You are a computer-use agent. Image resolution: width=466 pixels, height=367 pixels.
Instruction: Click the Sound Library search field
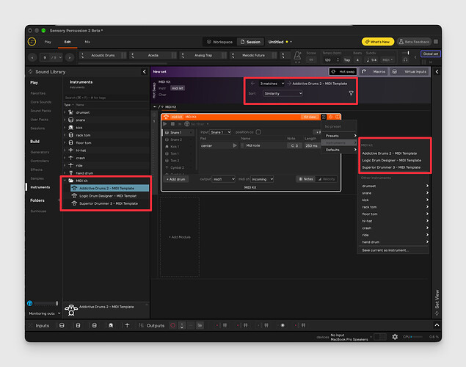(106, 98)
